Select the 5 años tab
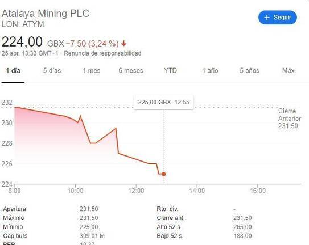Viewport: 309px width, 245px height. pyautogui.click(x=249, y=70)
